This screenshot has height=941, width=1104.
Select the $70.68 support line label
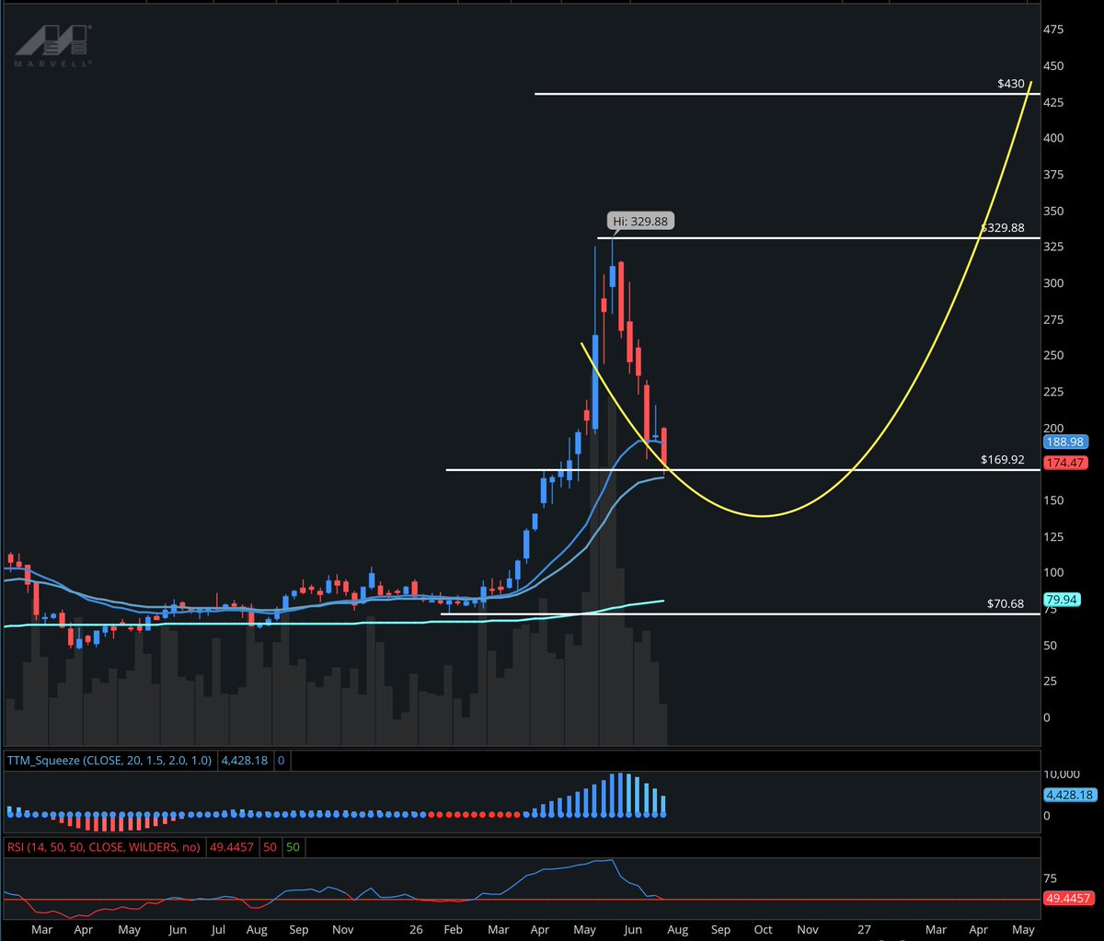1006,604
